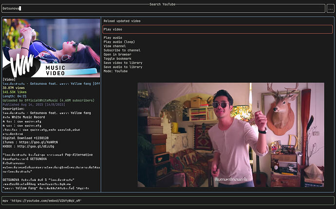Screen dimensions: 336x209
Task: Click Uploaded by OfficialWhiteMusic line
Action: [48, 100]
